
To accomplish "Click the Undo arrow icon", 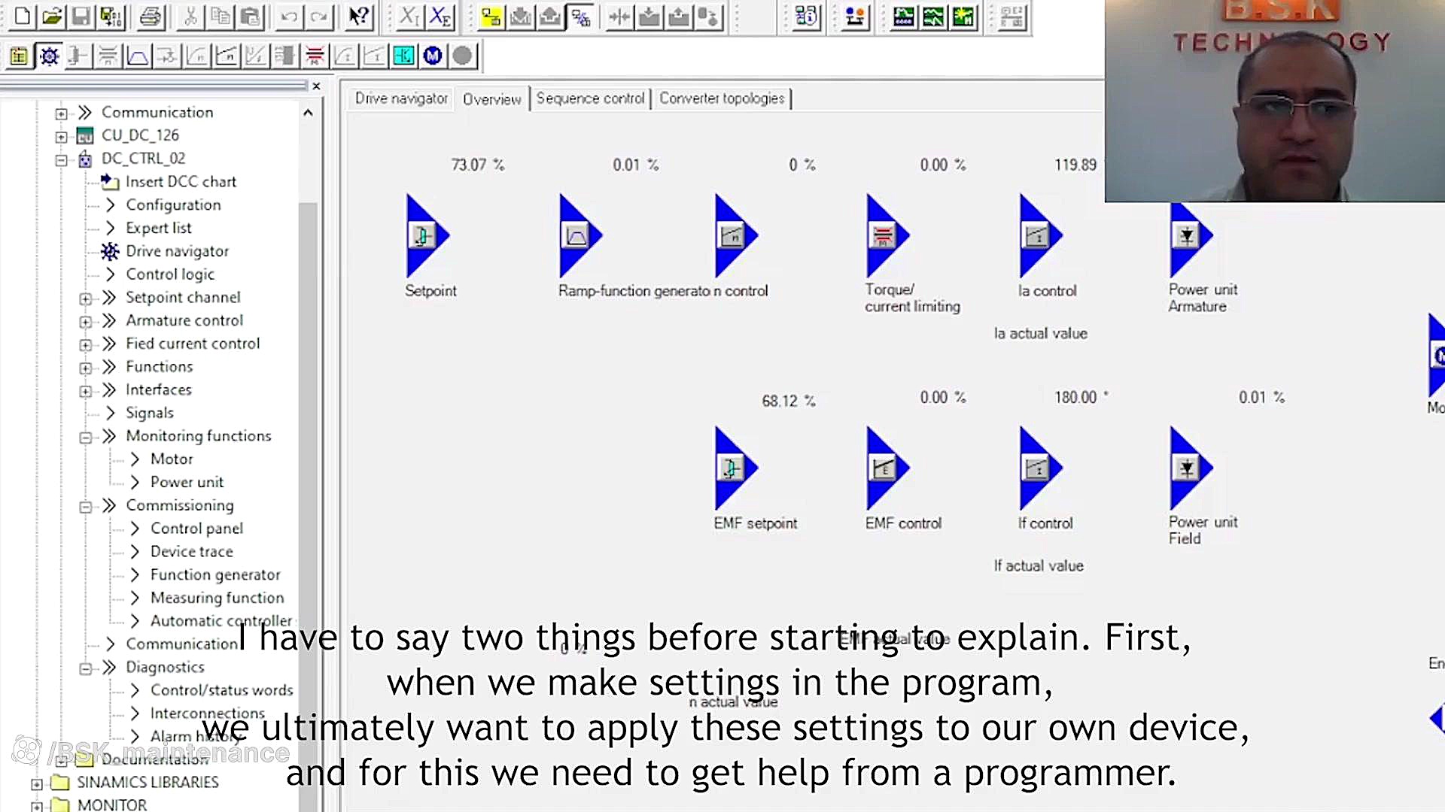I will [290, 17].
